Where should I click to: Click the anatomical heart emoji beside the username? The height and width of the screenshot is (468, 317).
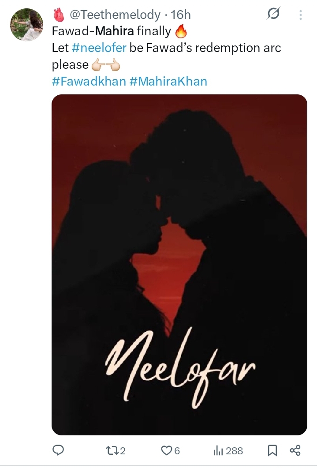(59, 15)
